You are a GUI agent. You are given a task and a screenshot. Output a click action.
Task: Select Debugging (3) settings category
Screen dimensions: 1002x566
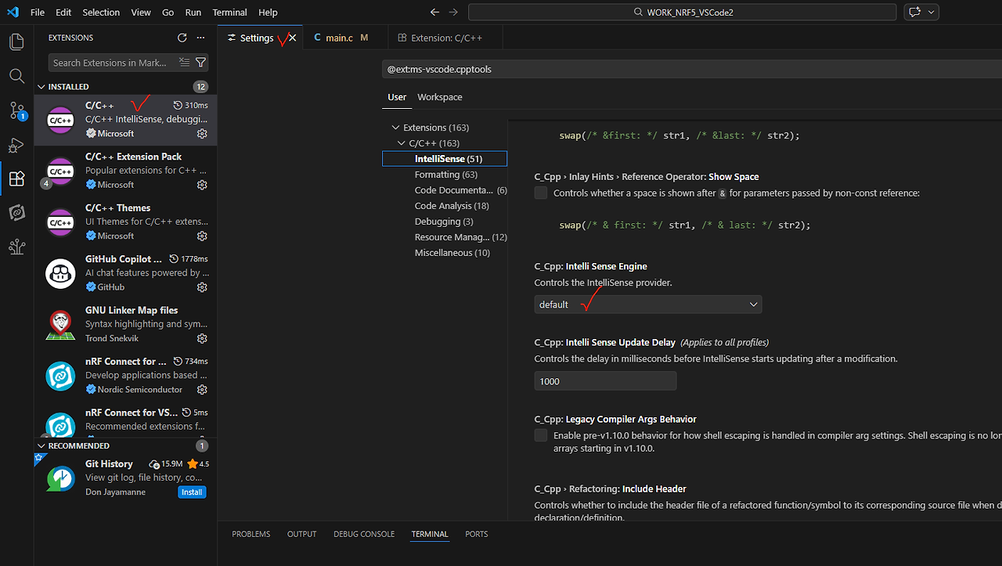tap(445, 222)
